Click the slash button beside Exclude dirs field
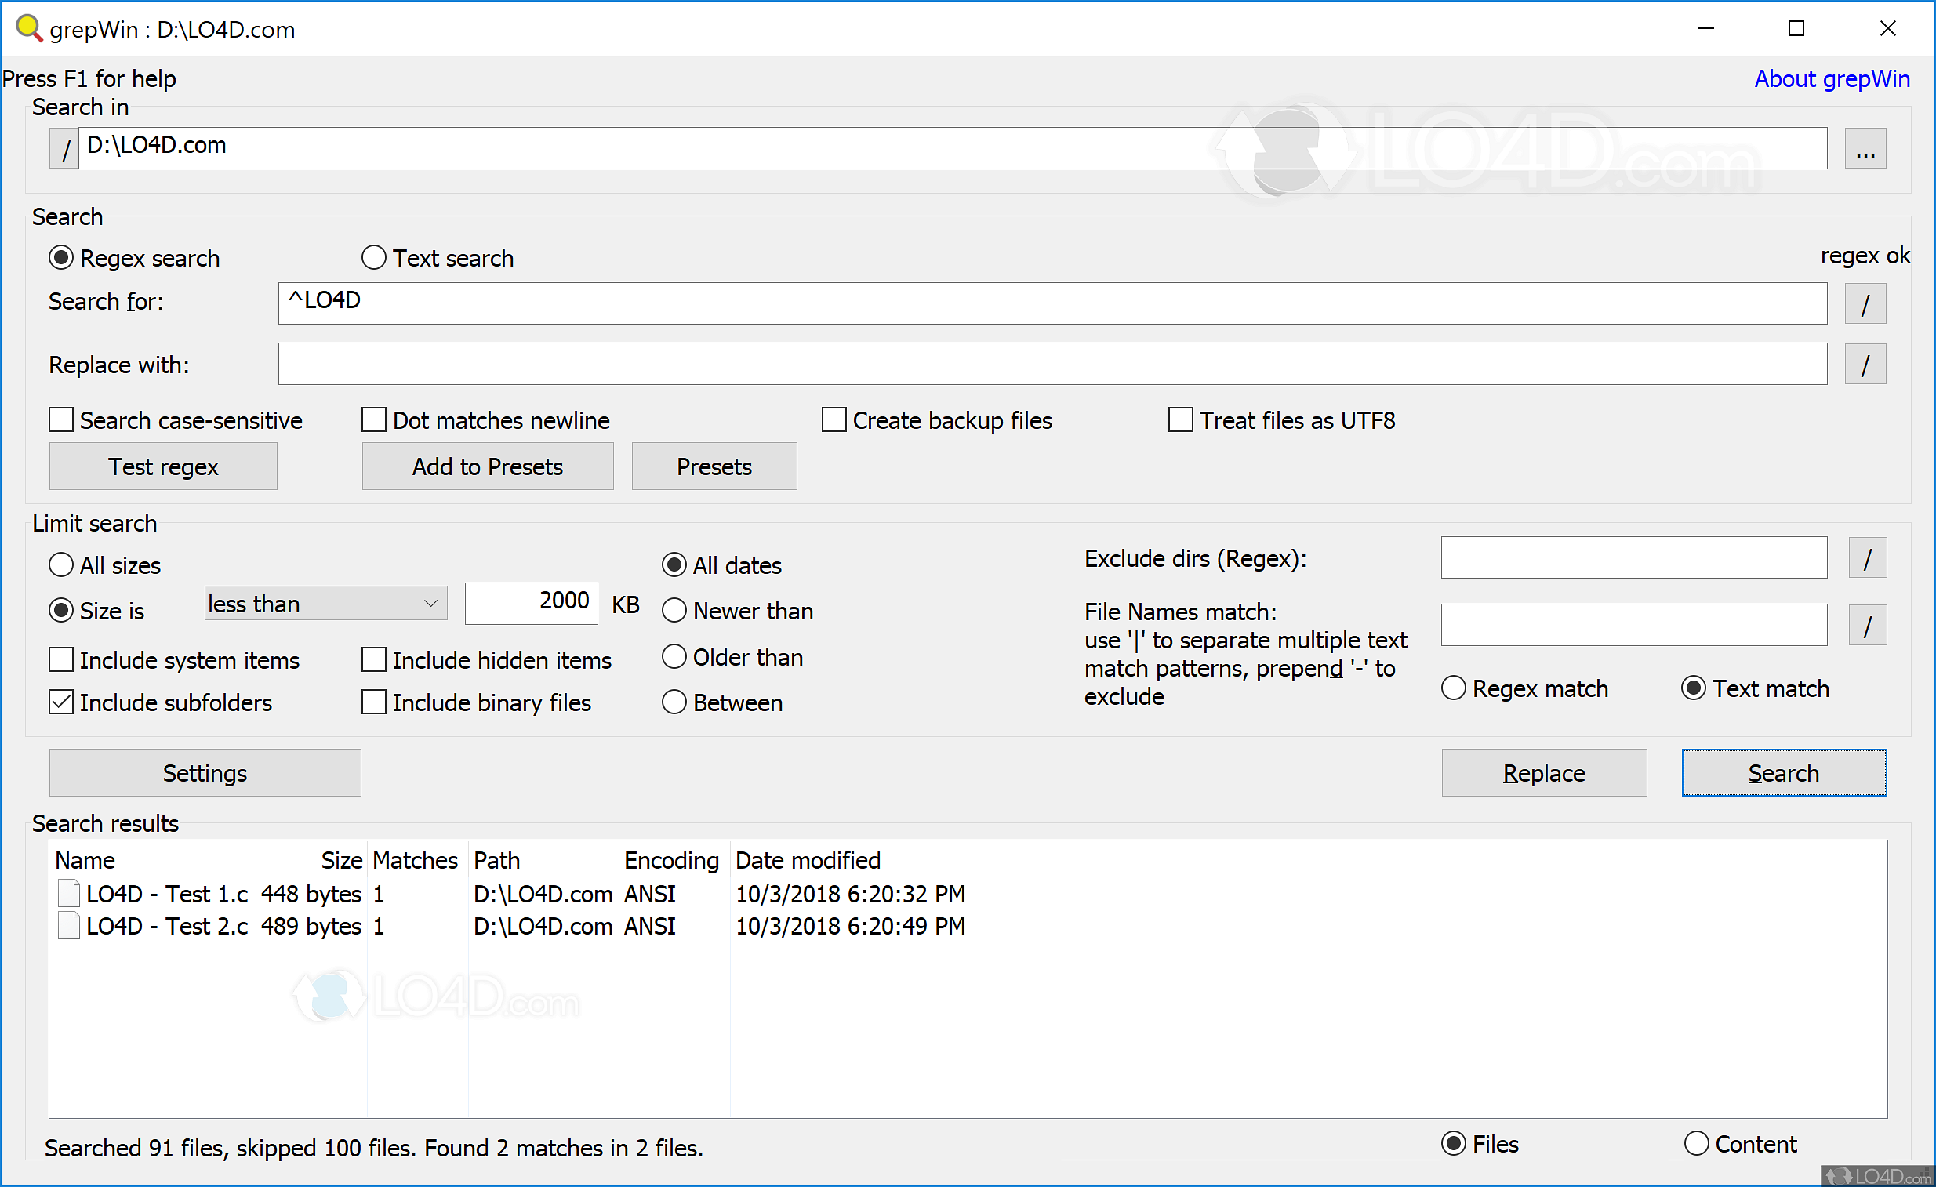This screenshot has height=1187, width=1936. point(1867,558)
